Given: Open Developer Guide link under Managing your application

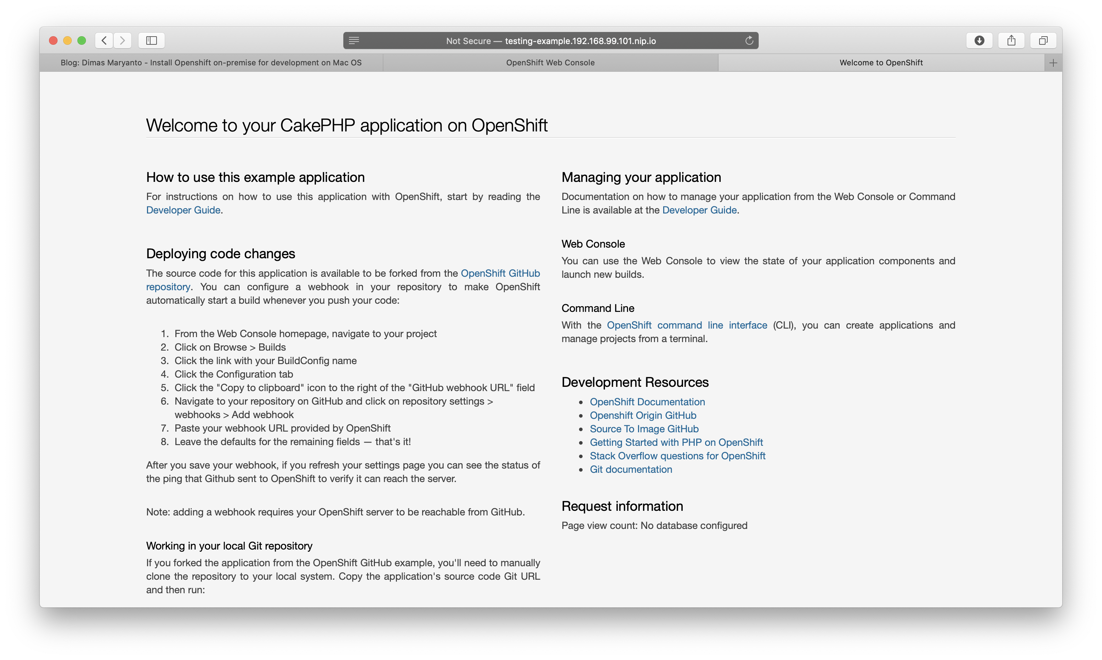Looking at the screenshot, I should [x=699, y=210].
